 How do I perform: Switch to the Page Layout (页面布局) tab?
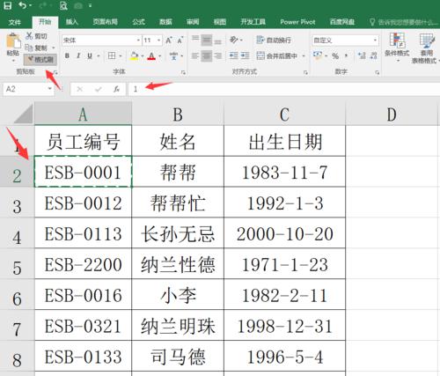[x=105, y=22]
